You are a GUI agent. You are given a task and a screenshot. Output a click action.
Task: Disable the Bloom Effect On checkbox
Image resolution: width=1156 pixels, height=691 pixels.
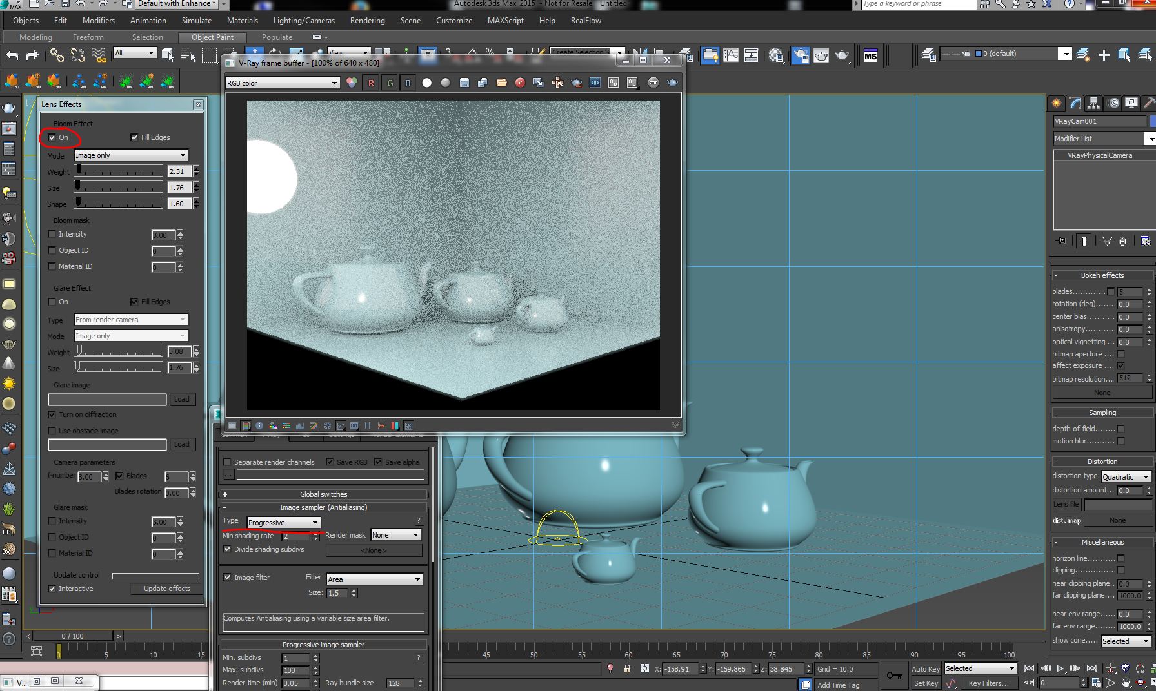pyautogui.click(x=52, y=137)
